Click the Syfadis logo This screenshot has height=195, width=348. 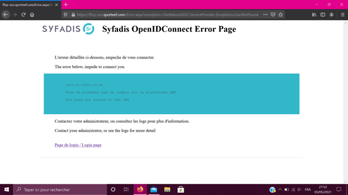[x=68, y=29]
